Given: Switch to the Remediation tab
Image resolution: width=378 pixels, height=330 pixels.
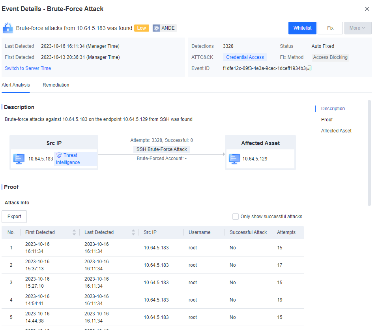Looking at the screenshot, I should point(56,85).
